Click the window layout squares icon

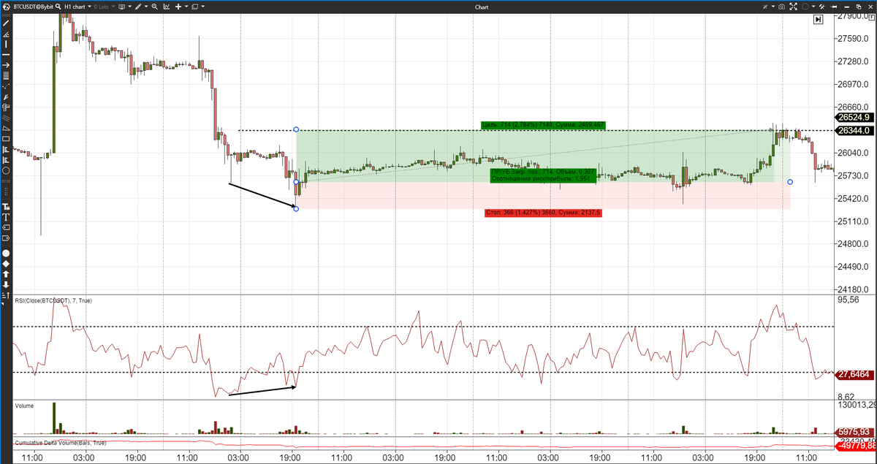(194, 7)
